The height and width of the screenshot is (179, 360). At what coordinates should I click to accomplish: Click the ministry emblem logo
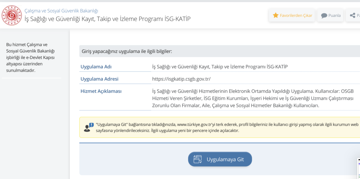(12, 15)
